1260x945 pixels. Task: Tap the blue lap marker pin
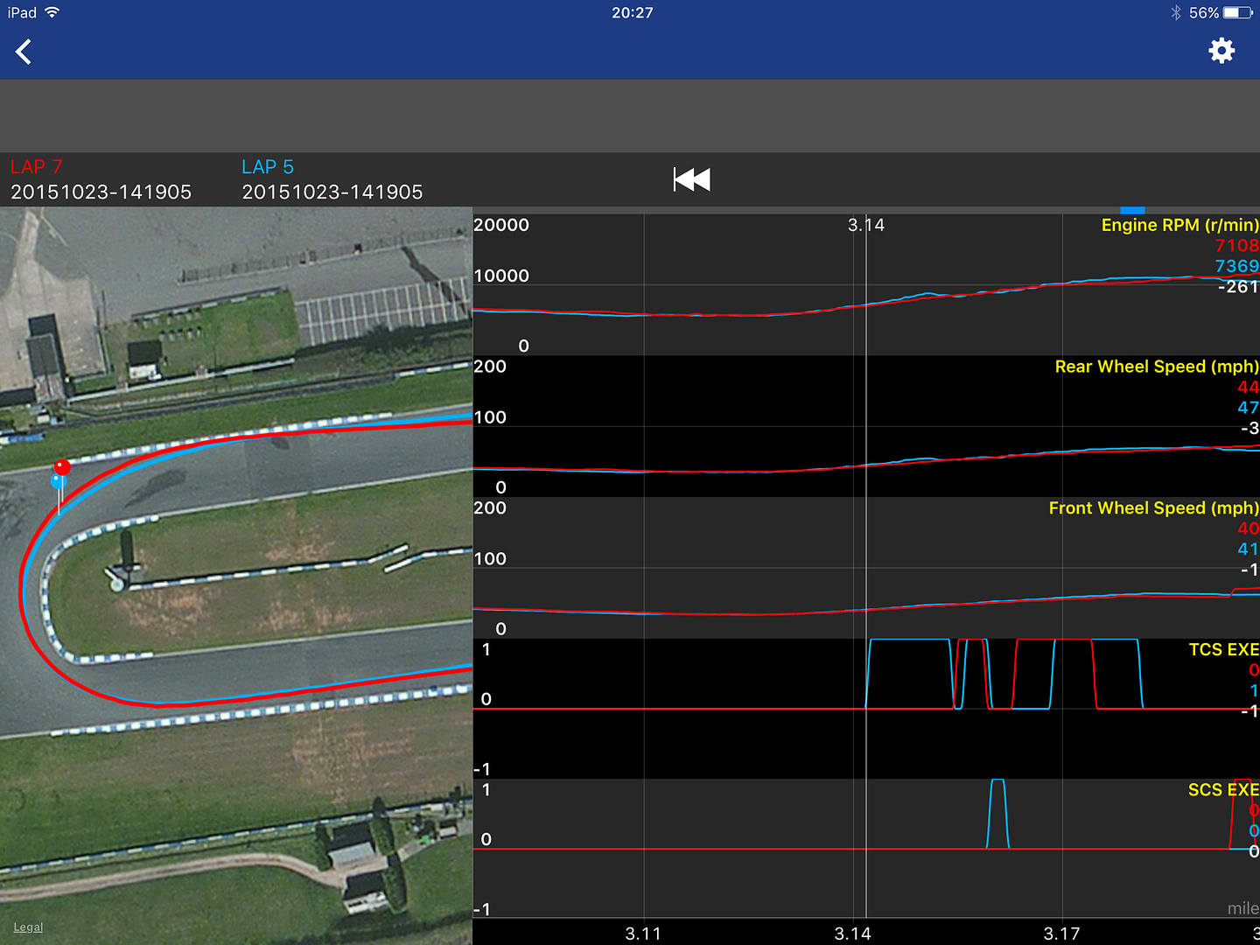pyautogui.click(x=57, y=481)
